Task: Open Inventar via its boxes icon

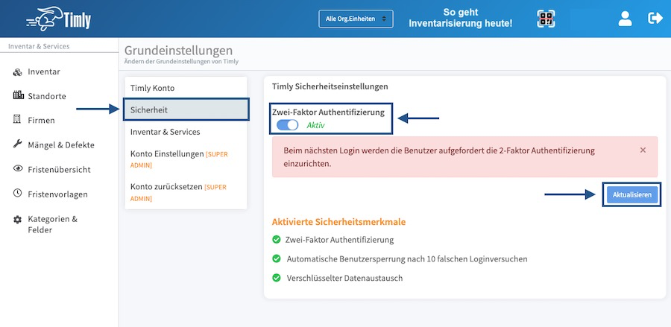Action: [x=18, y=72]
